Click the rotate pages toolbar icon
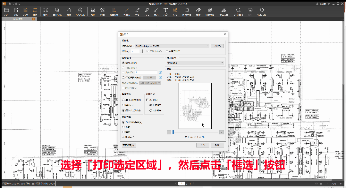 point(69,10)
